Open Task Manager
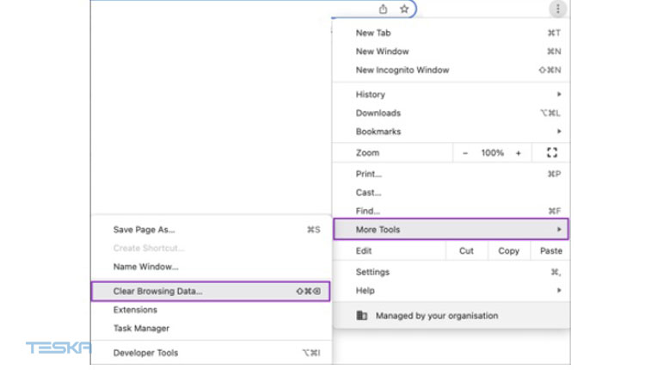The width and height of the screenshot is (645, 370). pyautogui.click(x=141, y=329)
